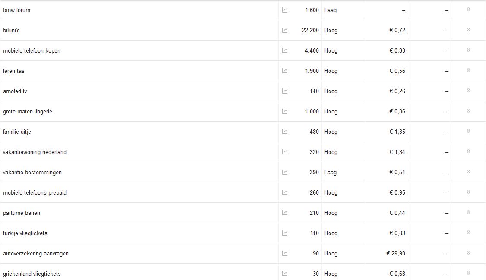Click the Laag competition label for bmw forum

click(330, 10)
